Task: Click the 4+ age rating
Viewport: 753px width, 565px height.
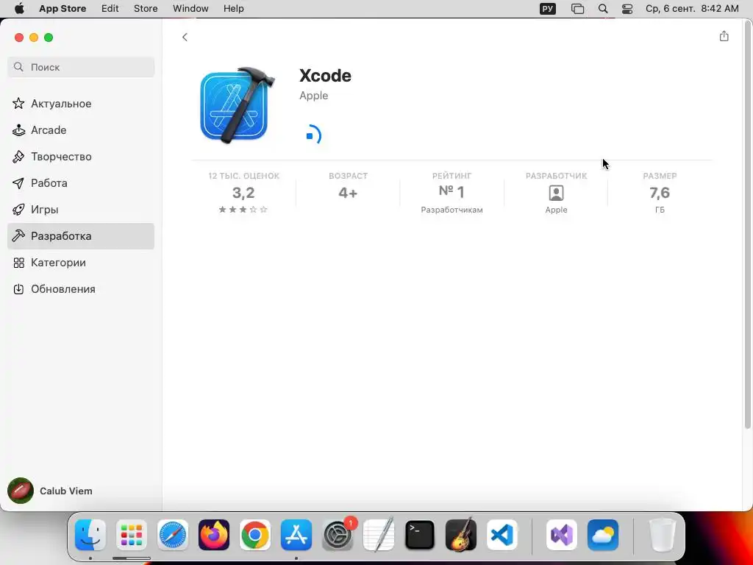Action: (x=348, y=193)
